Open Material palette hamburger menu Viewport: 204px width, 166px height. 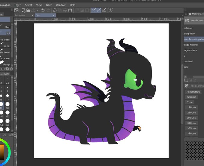point(186,14)
